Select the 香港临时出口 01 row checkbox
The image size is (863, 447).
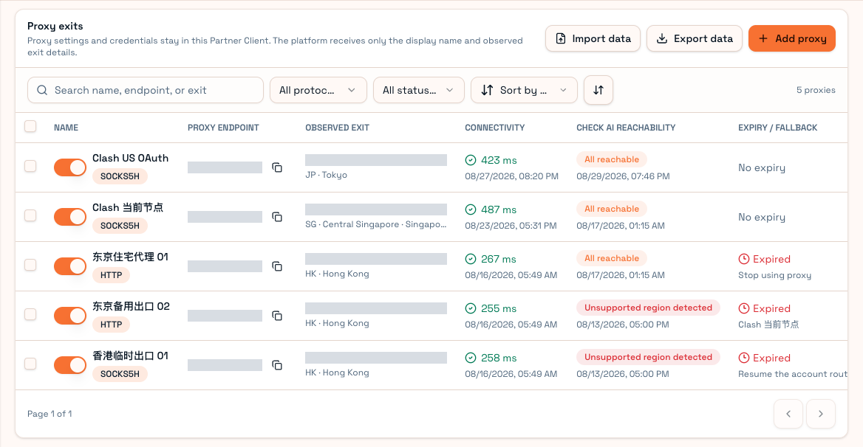tap(30, 364)
